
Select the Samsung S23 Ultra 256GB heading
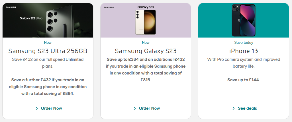click(48, 51)
